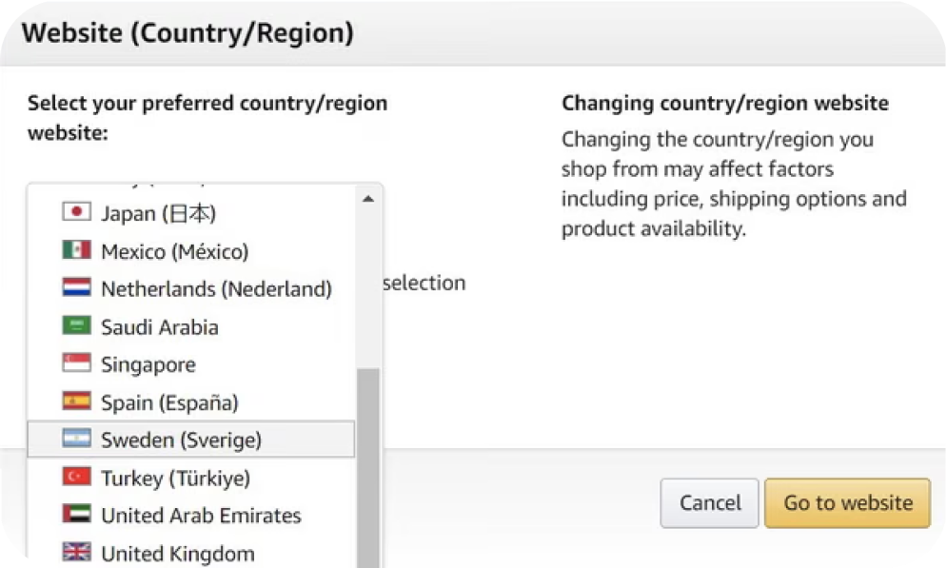Click the Saudi Arabia flag icon

(76, 326)
